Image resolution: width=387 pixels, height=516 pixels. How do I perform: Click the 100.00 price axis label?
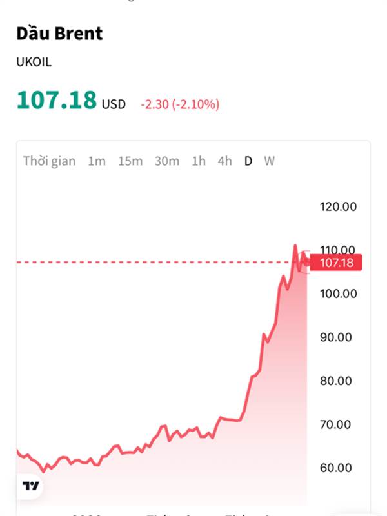pos(339,293)
